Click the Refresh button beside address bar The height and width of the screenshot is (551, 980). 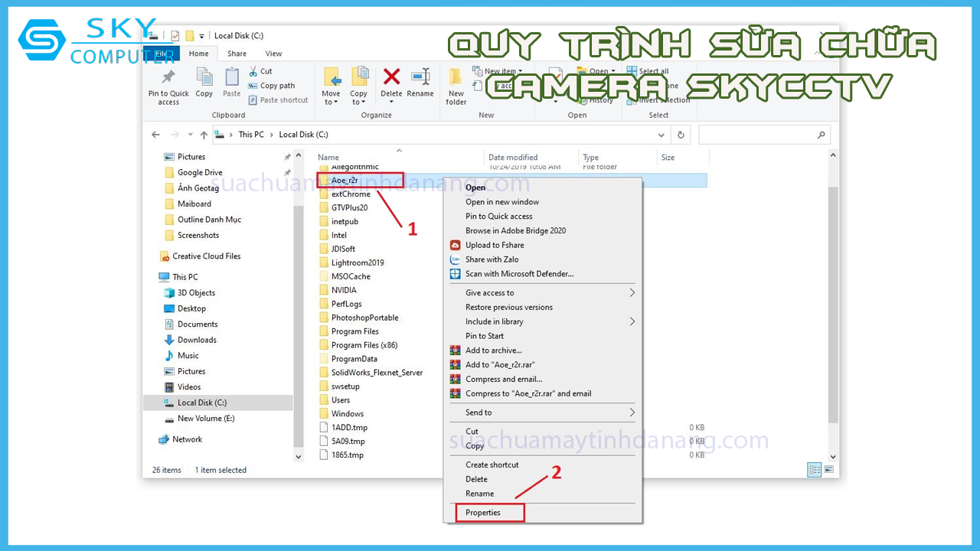pos(681,135)
